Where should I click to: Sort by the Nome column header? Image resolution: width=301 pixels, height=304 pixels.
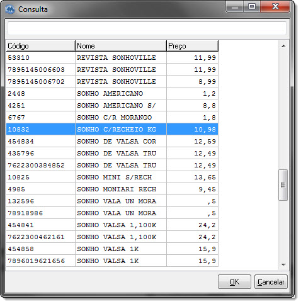tap(121, 46)
